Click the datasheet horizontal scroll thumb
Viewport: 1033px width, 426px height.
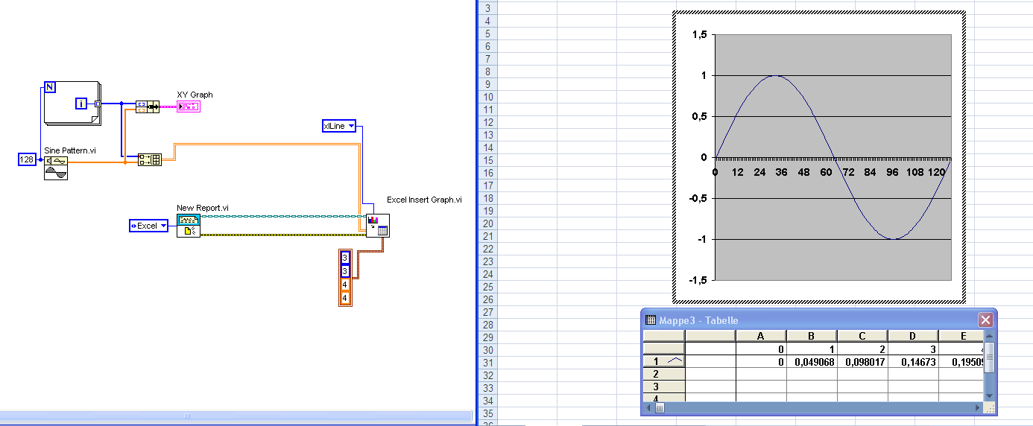pyautogui.click(x=660, y=407)
